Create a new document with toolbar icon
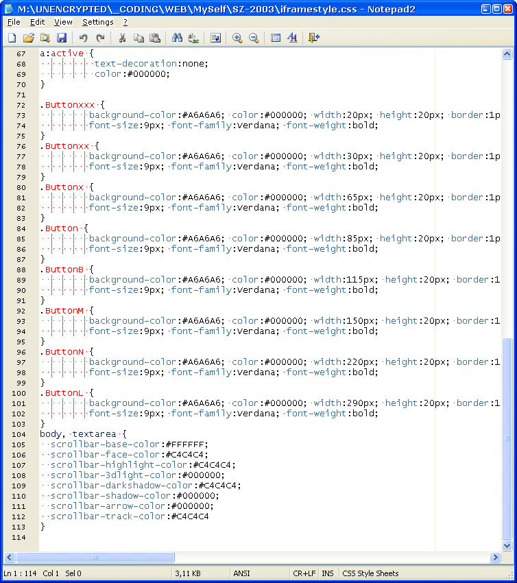The height and width of the screenshot is (583, 517). click(x=12, y=38)
